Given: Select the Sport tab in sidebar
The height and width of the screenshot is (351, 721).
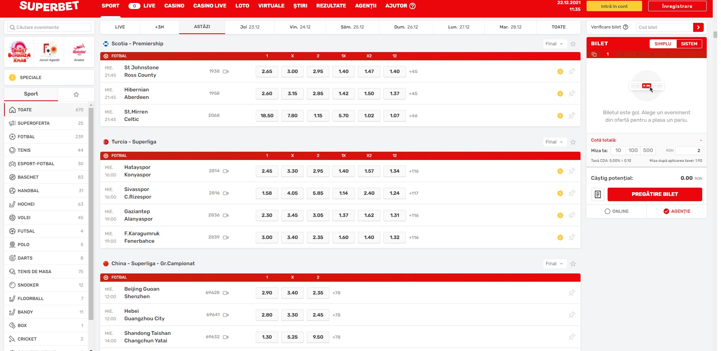Looking at the screenshot, I should (x=31, y=94).
